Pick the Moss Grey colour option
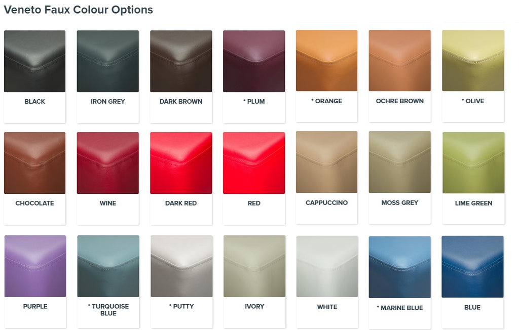This screenshot has width=519, height=330. pos(400,162)
